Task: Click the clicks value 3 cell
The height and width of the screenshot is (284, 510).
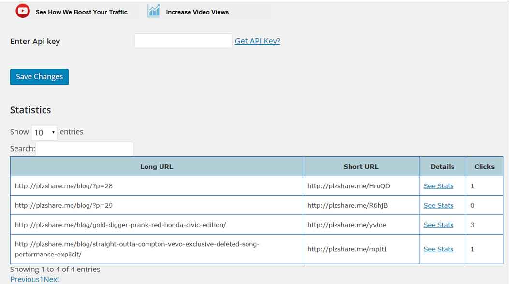Action: (484, 225)
